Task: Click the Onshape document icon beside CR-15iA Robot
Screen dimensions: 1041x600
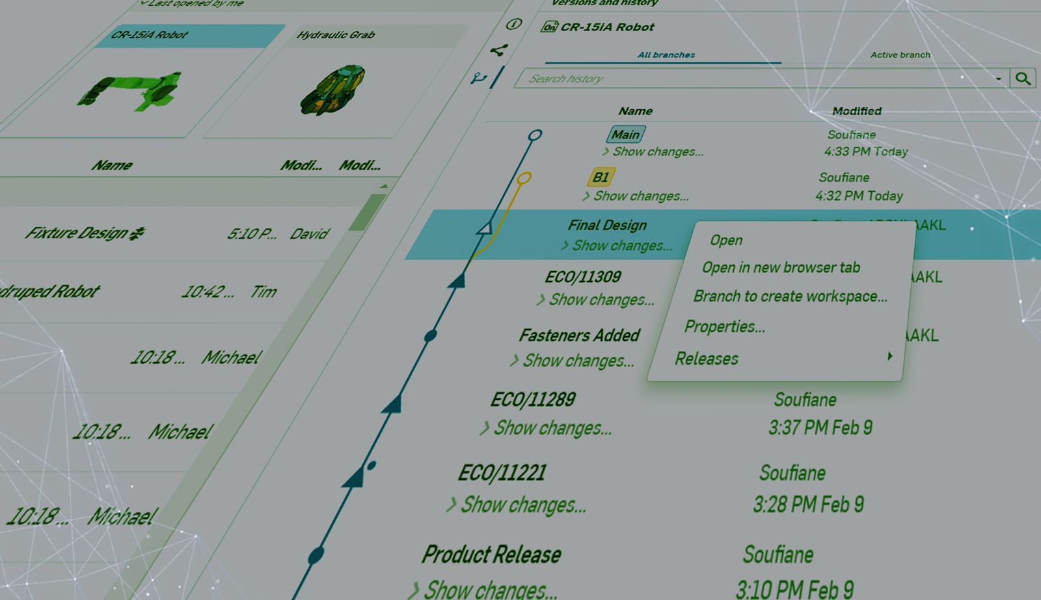Action: pyautogui.click(x=549, y=27)
